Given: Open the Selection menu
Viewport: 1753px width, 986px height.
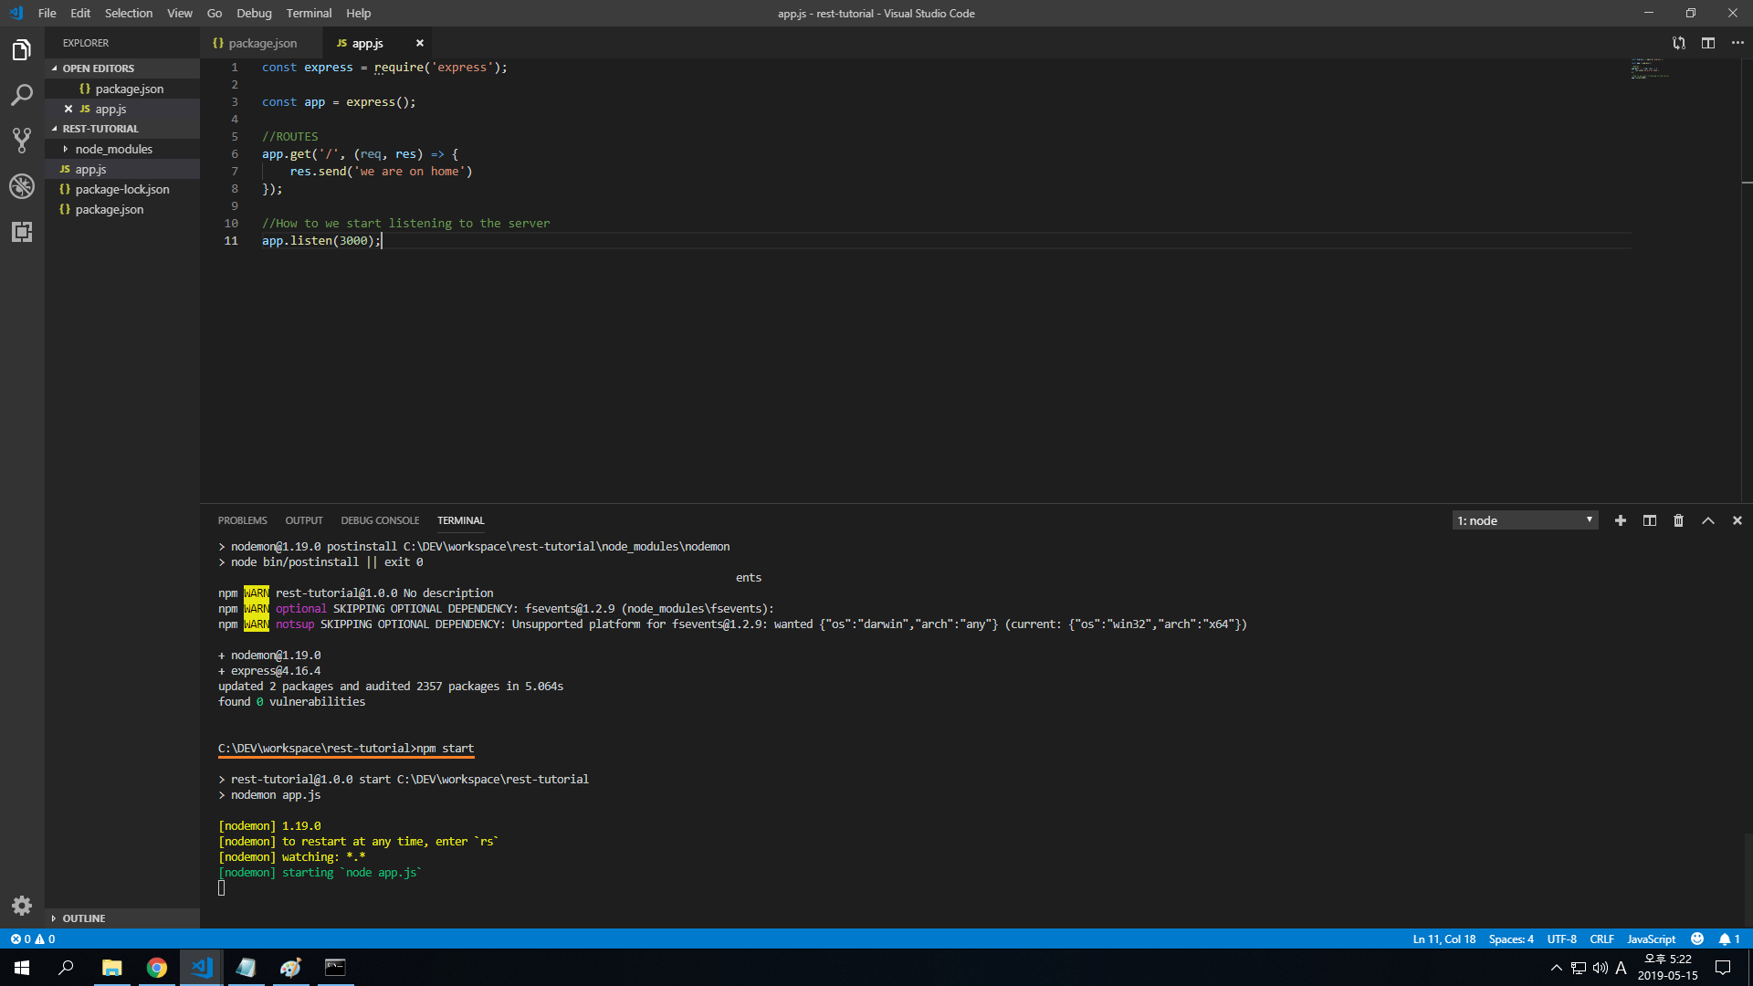Looking at the screenshot, I should tap(129, 13).
